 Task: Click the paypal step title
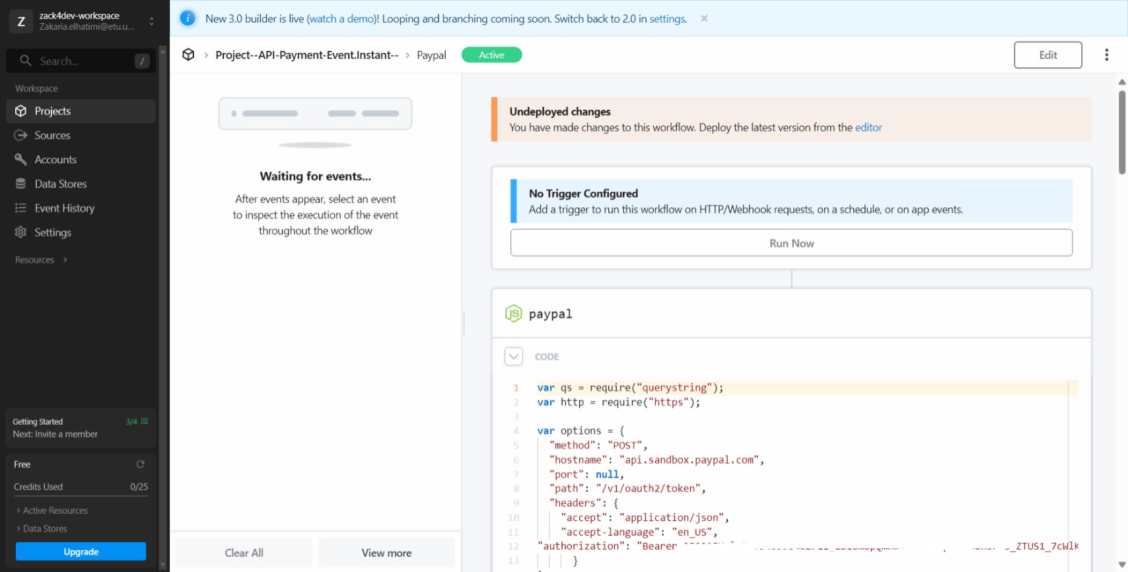point(551,314)
